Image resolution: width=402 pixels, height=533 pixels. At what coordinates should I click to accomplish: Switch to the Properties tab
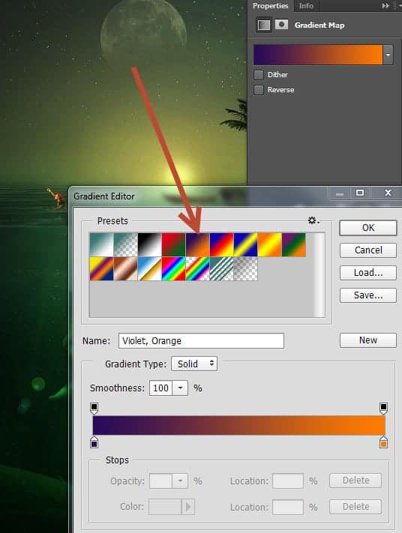click(271, 6)
